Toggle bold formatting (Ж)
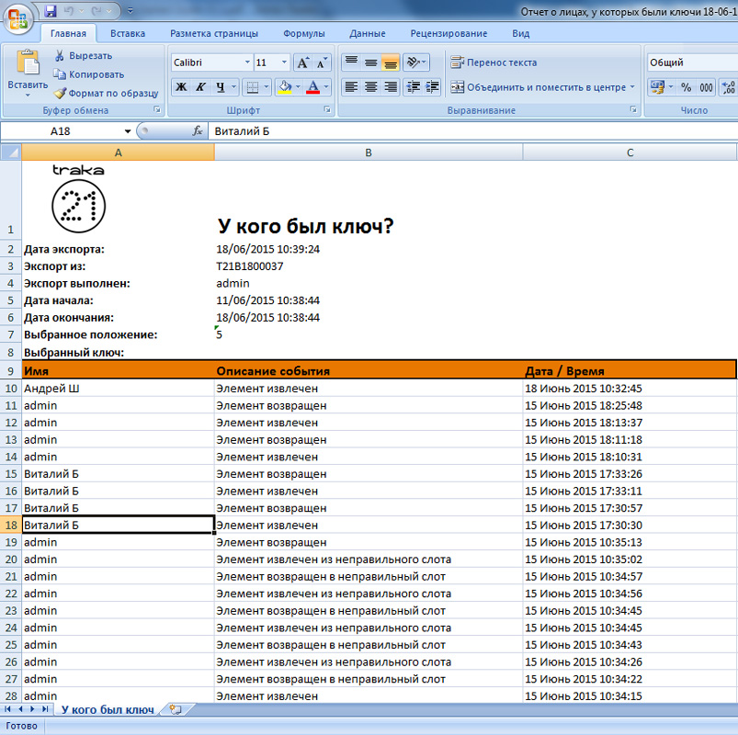 point(181,87)
